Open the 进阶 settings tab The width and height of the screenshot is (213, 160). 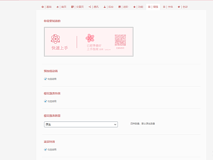point(124,7)
